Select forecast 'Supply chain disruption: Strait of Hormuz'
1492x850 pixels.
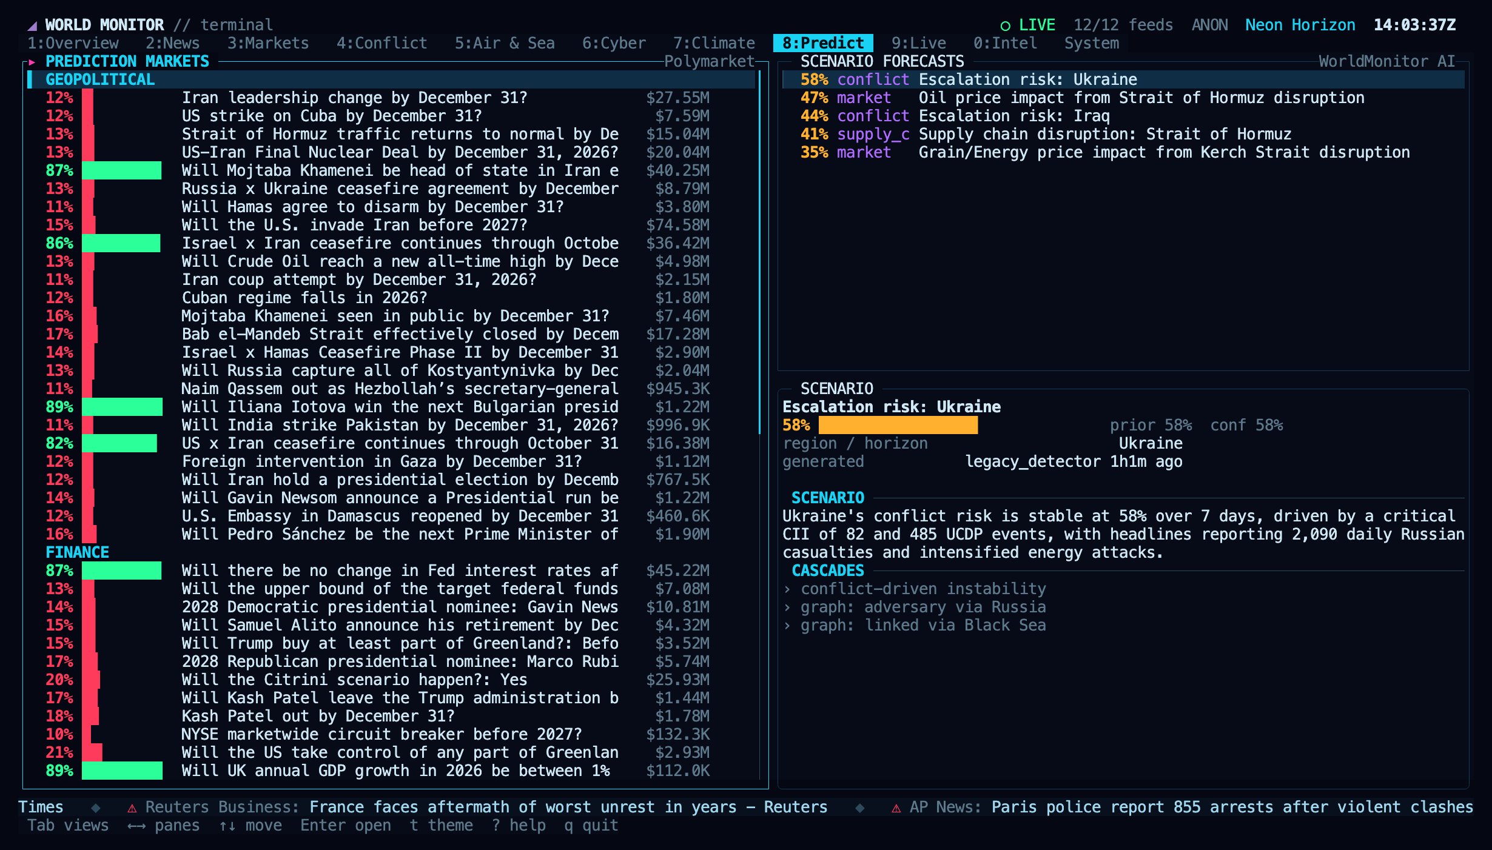[1123, 134]
